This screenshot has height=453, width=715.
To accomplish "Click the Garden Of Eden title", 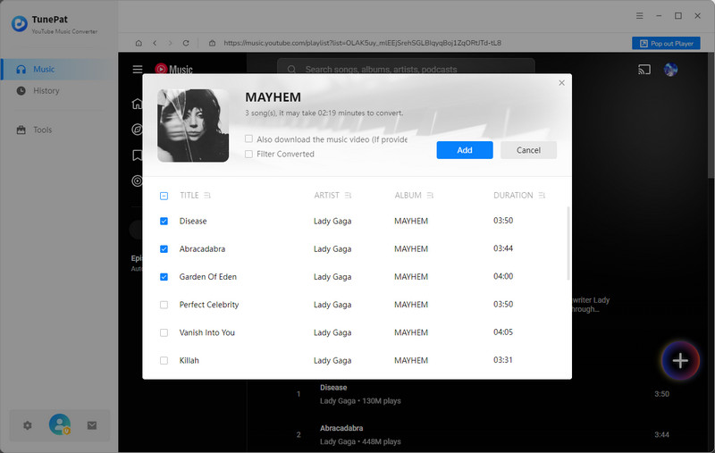I will (x=208, y=277).
